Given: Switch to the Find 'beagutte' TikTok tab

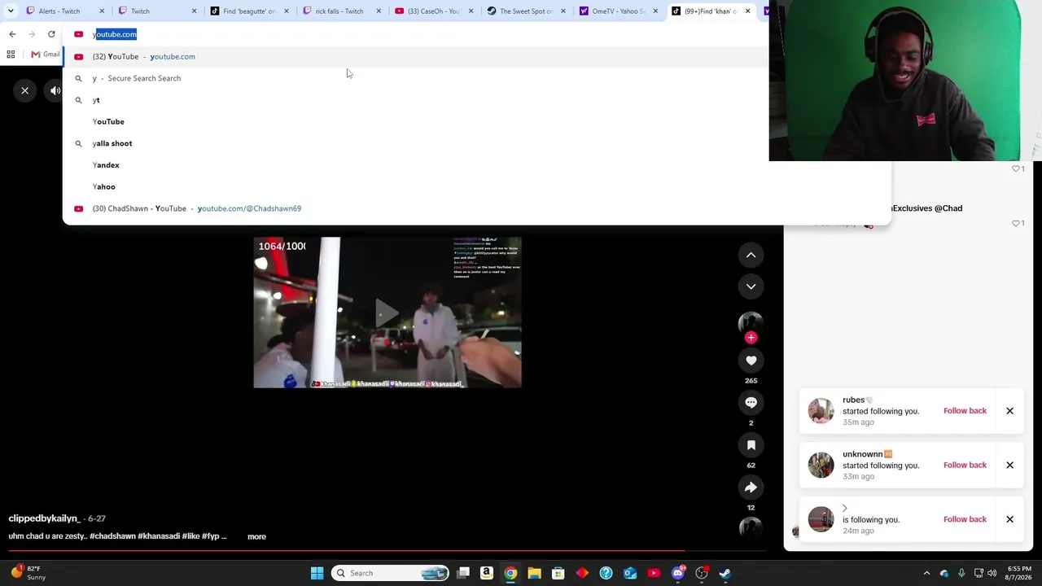Looking at the screenshot, I should tap(250, 11).
